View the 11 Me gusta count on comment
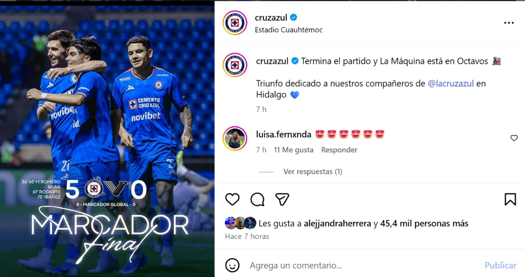Viewport: 525px width, 277px height. [x=294, y=150]
